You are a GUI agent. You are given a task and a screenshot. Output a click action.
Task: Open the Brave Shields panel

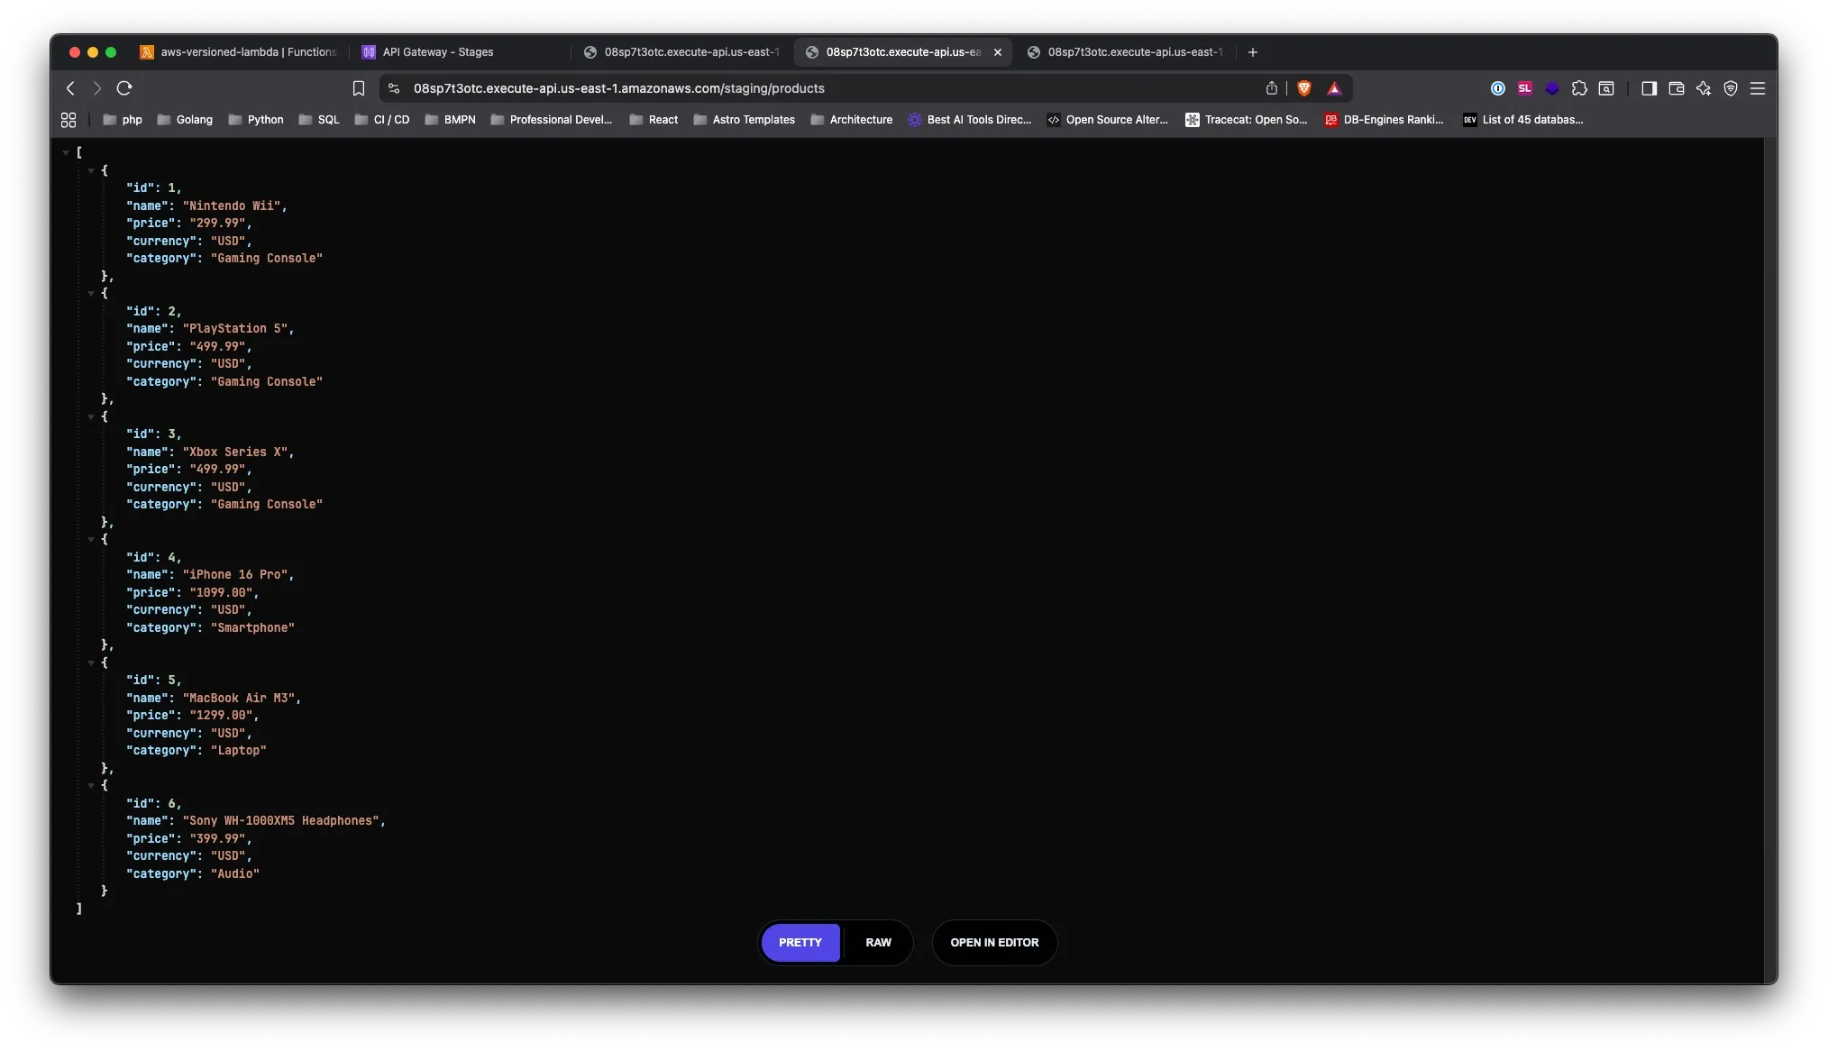click(1303, 87)
